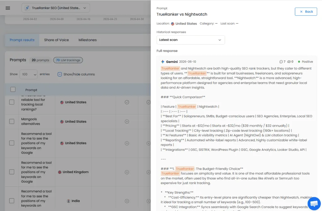Screen dimensions: 322x211
Task: Click the India location cell
Action: point(73,201)
